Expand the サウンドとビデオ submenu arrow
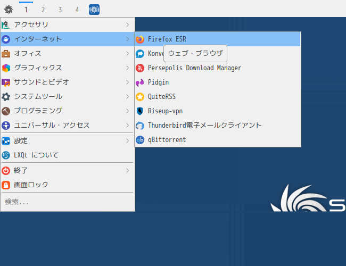The height and width of the screenshot is (266, 346). pos(128,82)
